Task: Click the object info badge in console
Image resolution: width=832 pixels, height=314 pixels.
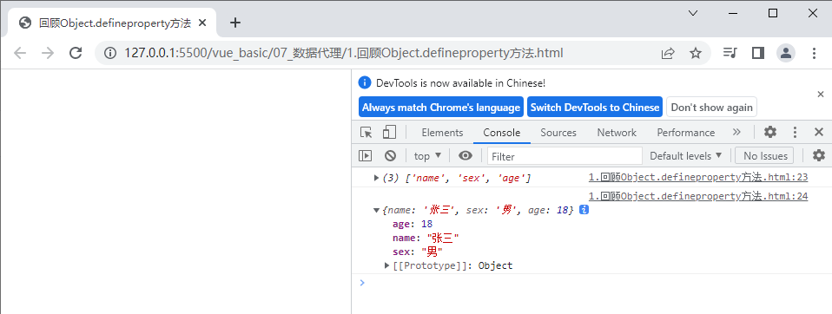Action: click(584, 210)
